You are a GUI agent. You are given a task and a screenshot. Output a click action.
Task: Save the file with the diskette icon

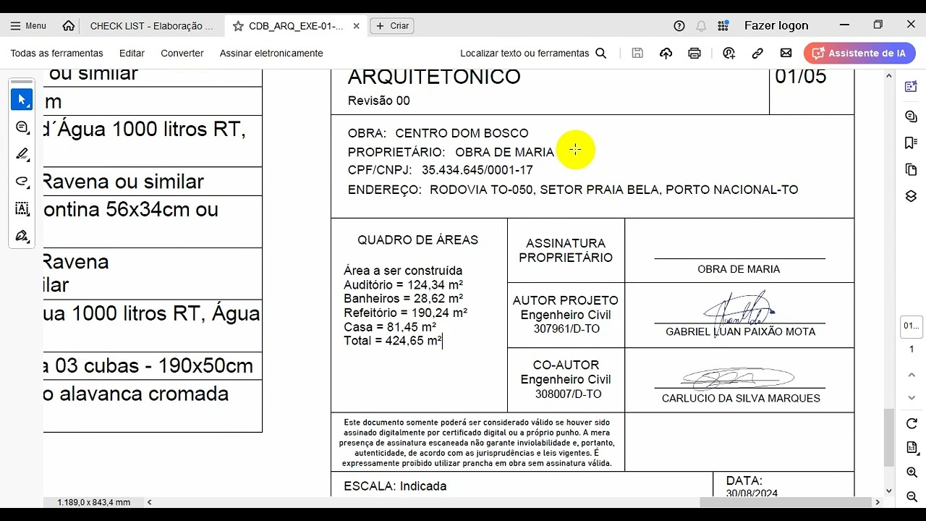(x=637, y=53)
